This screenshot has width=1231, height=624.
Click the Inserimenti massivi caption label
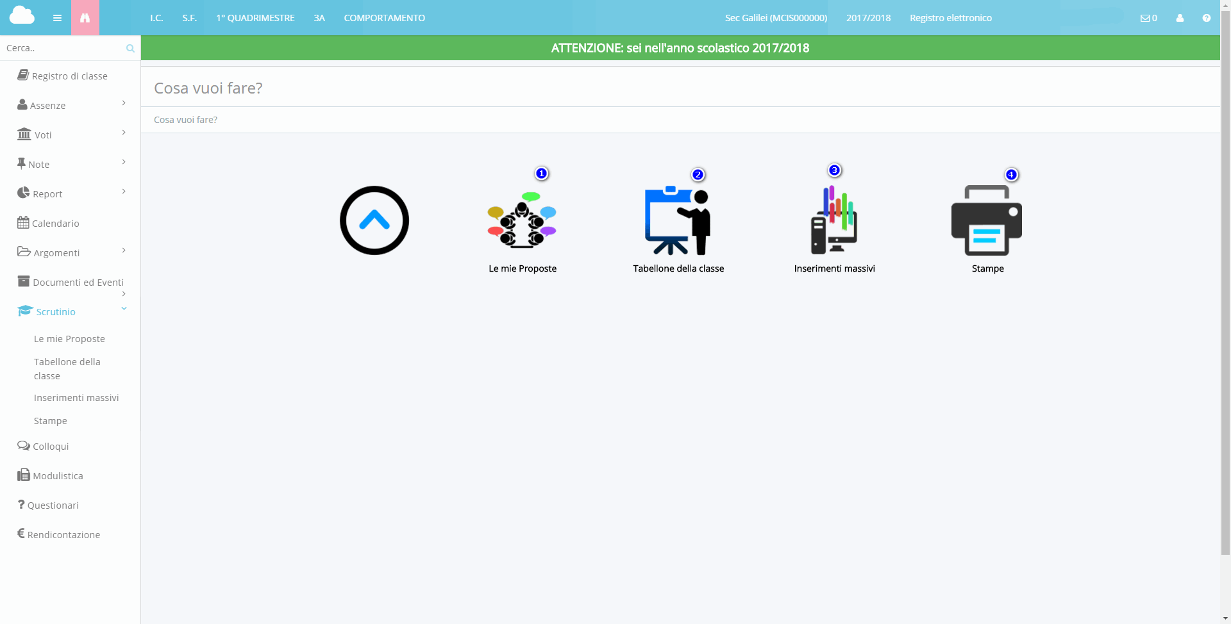click(834, 268)
